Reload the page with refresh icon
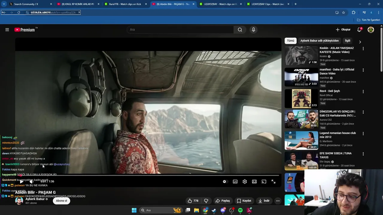 19,13
